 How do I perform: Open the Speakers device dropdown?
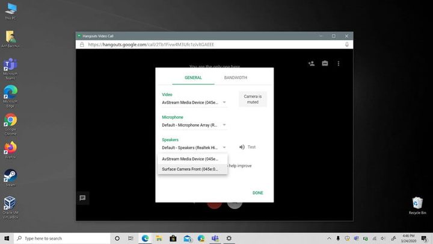pos(194,148)
